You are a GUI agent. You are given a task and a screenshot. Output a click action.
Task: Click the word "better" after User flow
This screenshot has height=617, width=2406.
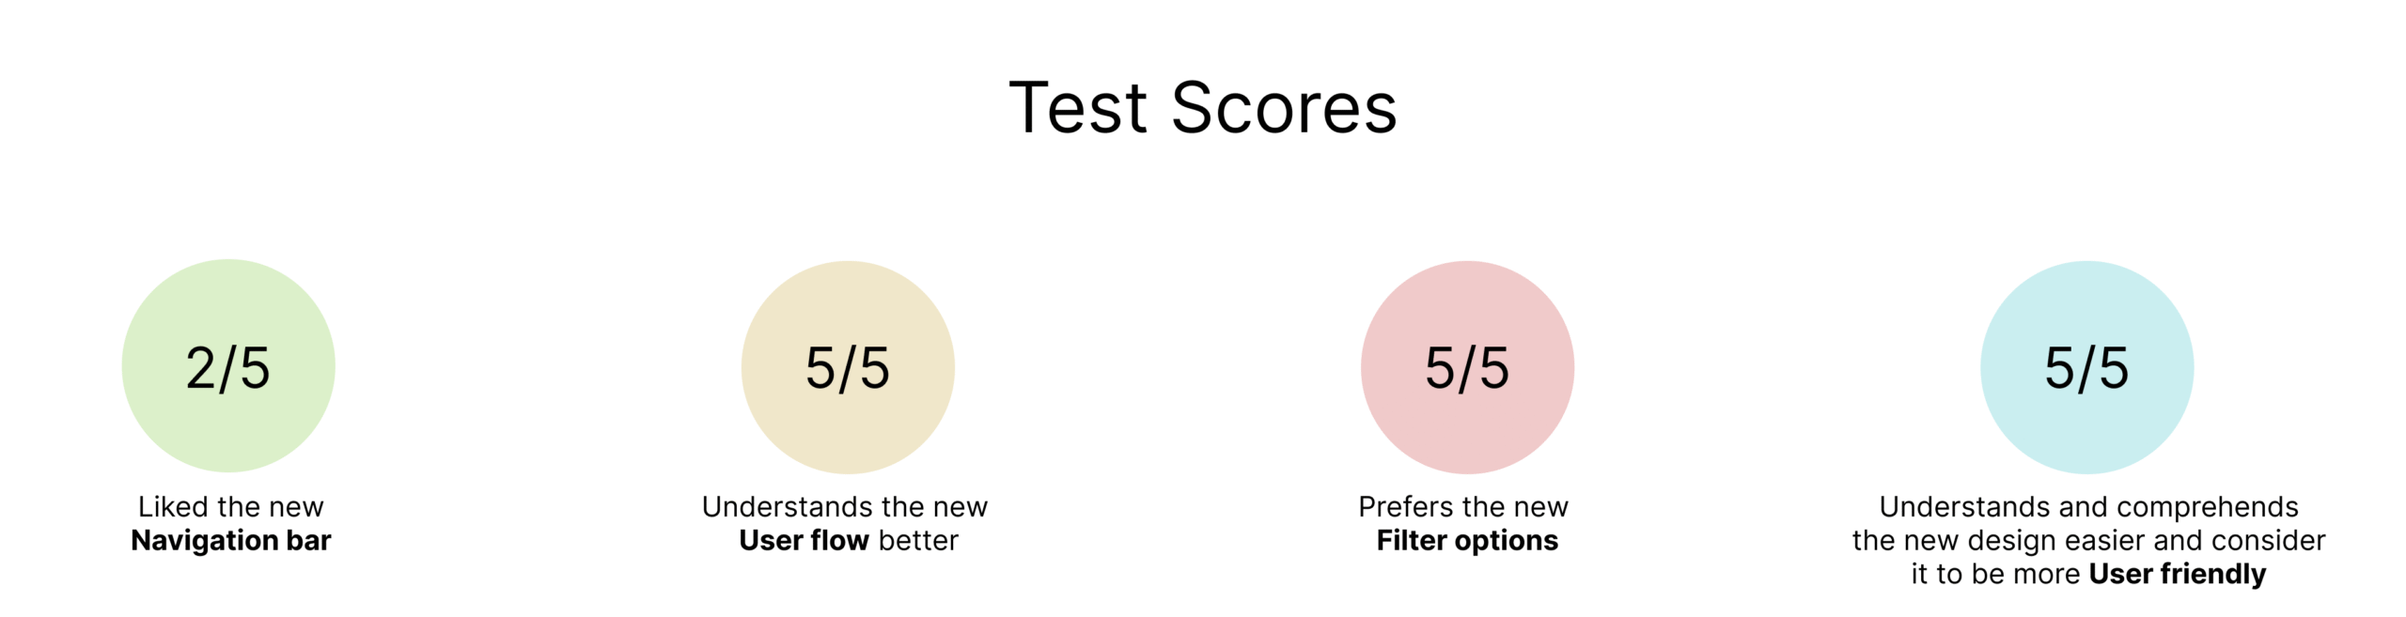pyautogui.click(x=918, y=541)
